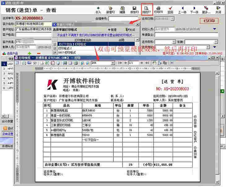Go to next order with 下一张

(x=194, y=10)
